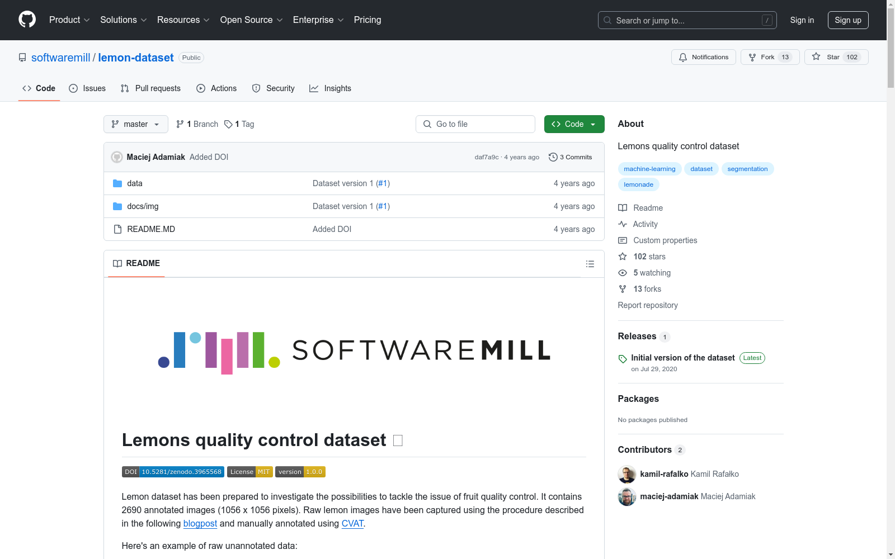Expand the Enterprise menu
Image resolution: width=895 pixels, height=559 pixels.
coord(318,20)
